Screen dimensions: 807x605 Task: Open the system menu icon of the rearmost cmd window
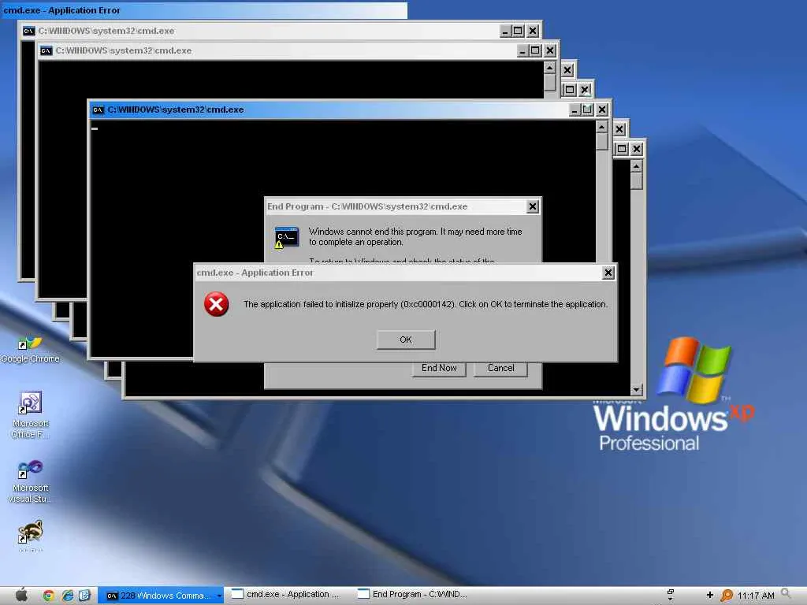click(x=29, y=31)
